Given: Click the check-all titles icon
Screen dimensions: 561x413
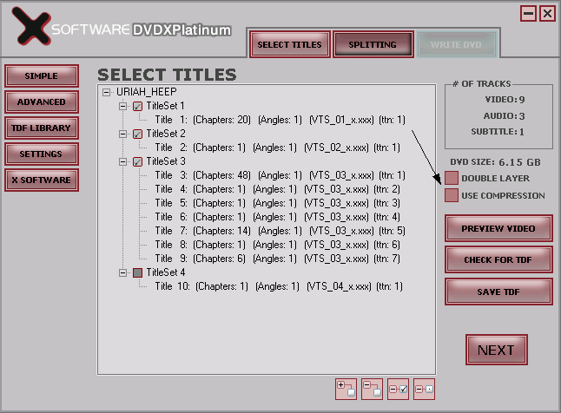Looking at the screenshot, I should (399, 389).
